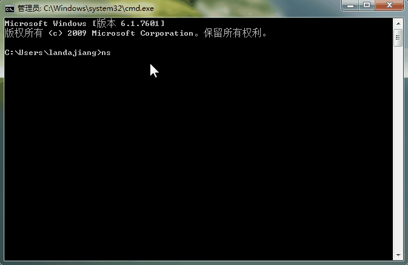Click the version number 6.1.7601
Screen dimensions: 408x265
139,24
